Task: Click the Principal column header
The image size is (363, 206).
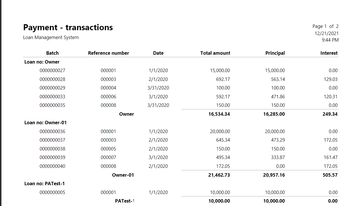Action: pos(275,53)
